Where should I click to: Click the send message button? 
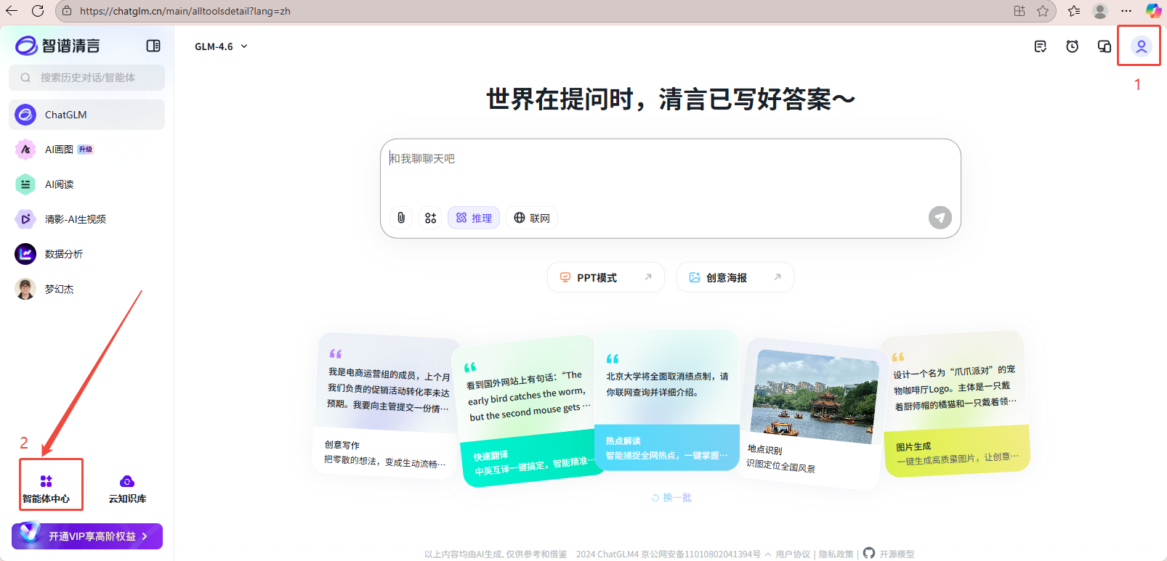[x=940, y=218]
